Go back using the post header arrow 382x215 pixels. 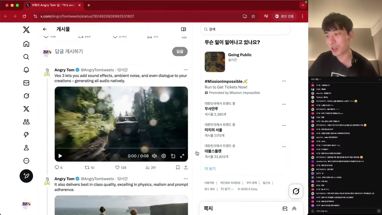(x=45, y=29)
